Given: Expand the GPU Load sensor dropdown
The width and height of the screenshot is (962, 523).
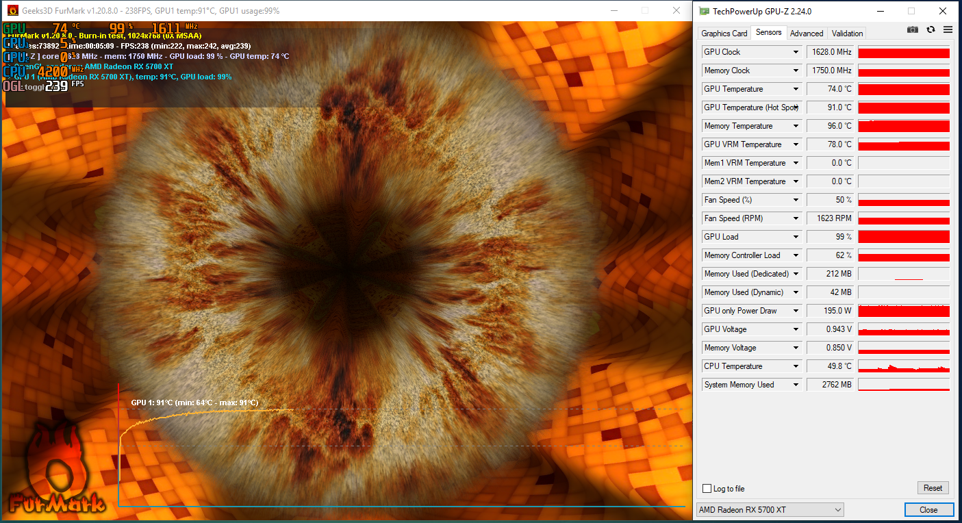Looking at the screenshot, I should pyautogui.click(x=796, y=237).
